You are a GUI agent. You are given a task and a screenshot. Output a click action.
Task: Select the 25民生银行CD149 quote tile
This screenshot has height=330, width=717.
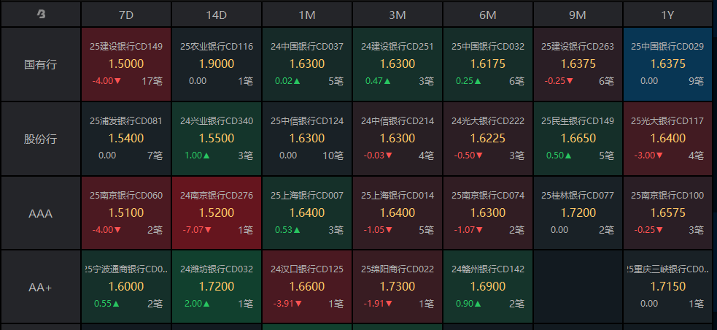click(578, 139)
